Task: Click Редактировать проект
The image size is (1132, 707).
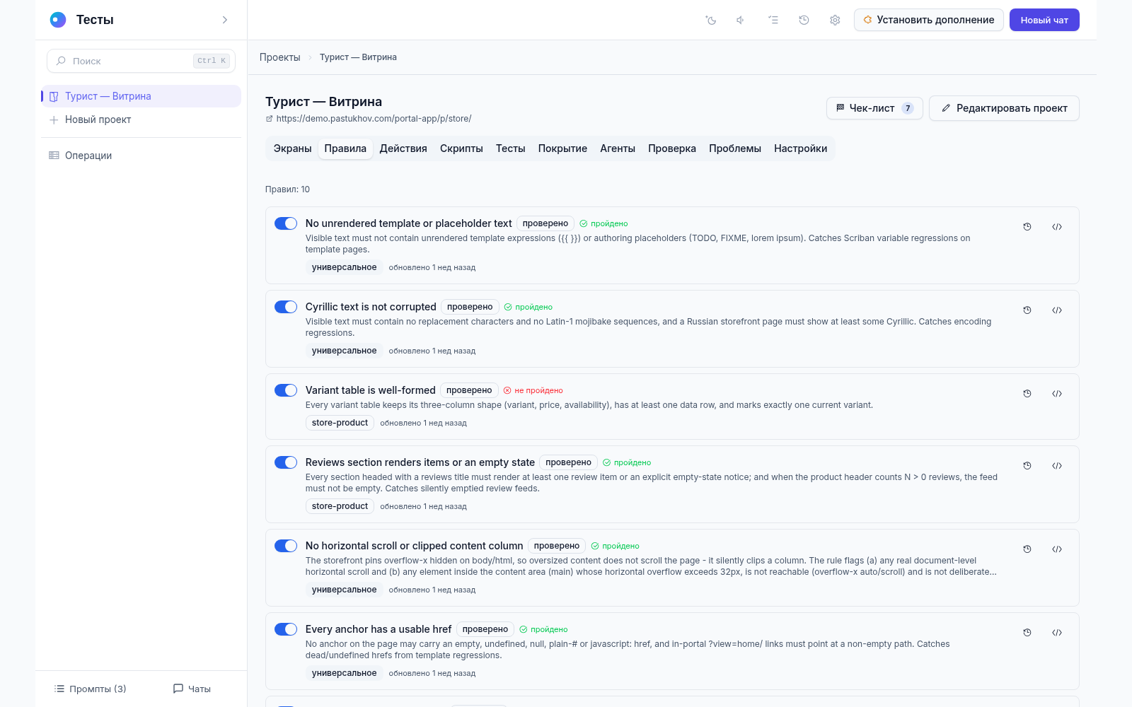Action: (1004, 108)
